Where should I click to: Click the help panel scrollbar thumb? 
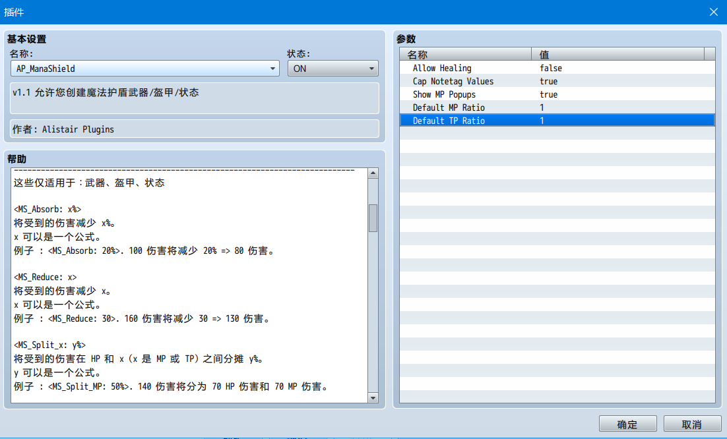[x=373, y=218]
